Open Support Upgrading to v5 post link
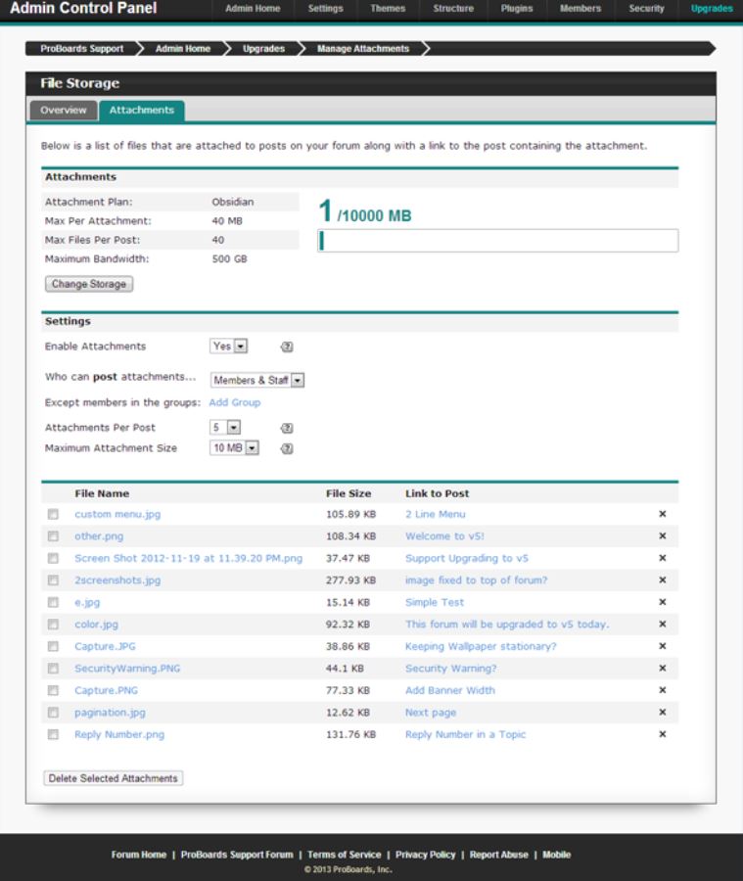This screenshot has width=743, height=881. point(467,558)
